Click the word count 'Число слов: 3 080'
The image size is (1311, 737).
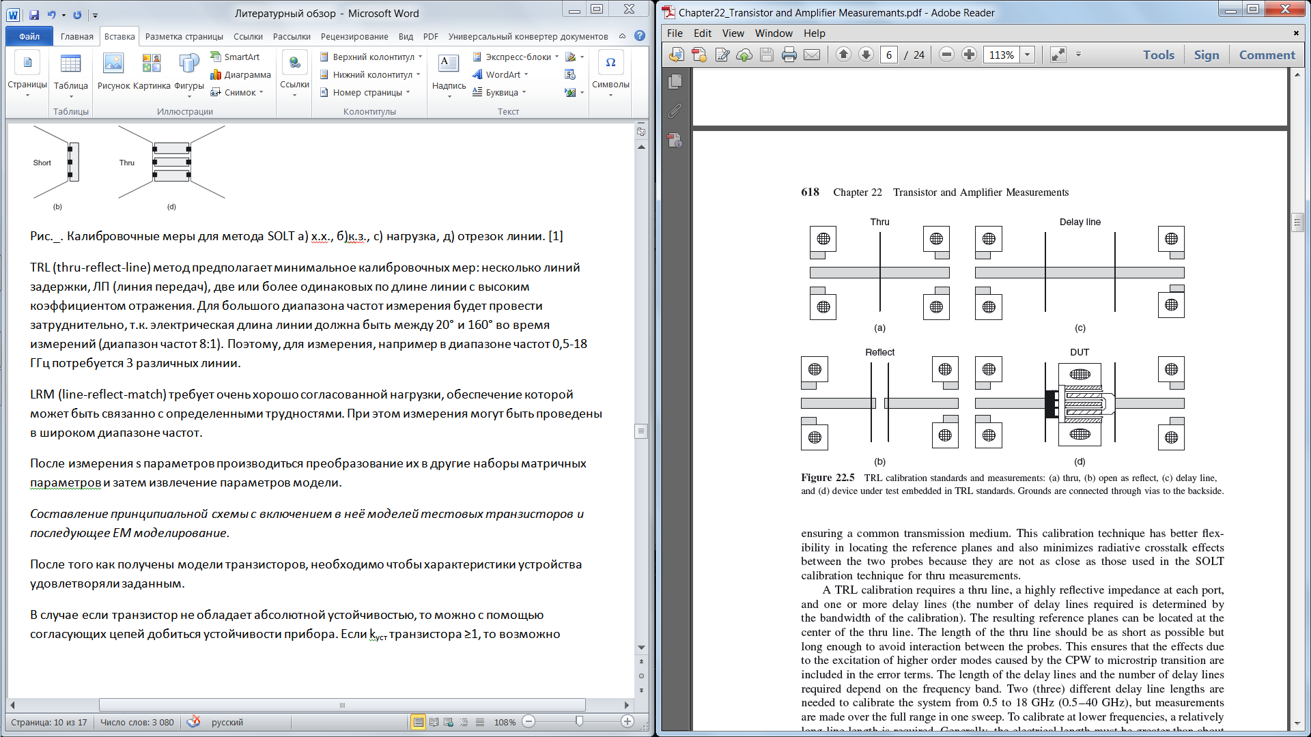coord(137,722)
